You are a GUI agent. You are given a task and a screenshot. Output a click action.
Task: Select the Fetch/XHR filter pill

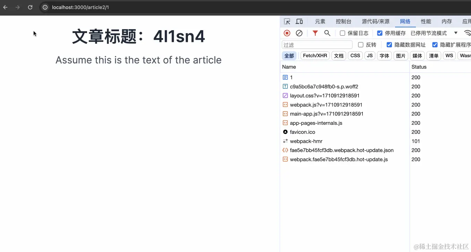pos(315,55)
